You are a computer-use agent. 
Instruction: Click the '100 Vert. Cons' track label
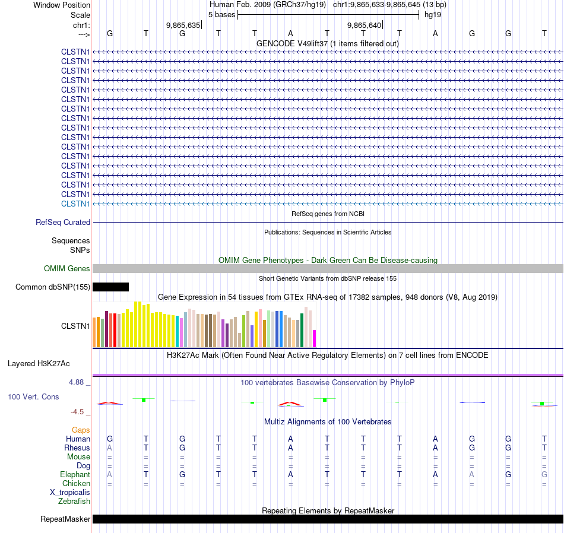(33, 396)
